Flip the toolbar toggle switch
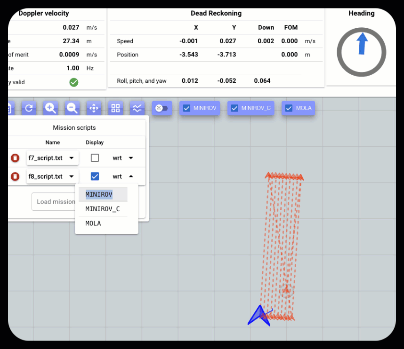The height and width of the screenshot is (349, 404). click(162, 108)
